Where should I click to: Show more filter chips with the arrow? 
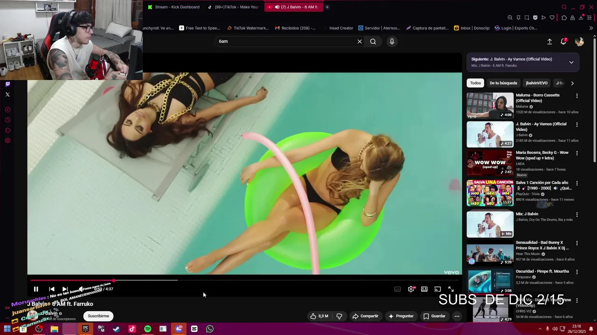click(x=572, y=83)
